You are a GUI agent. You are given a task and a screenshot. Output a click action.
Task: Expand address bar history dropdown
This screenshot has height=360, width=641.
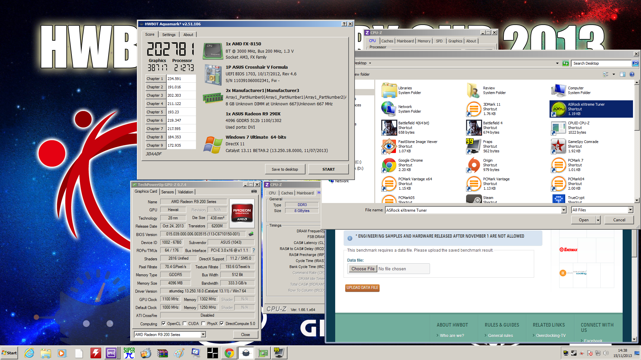click(x=557, y=63)
